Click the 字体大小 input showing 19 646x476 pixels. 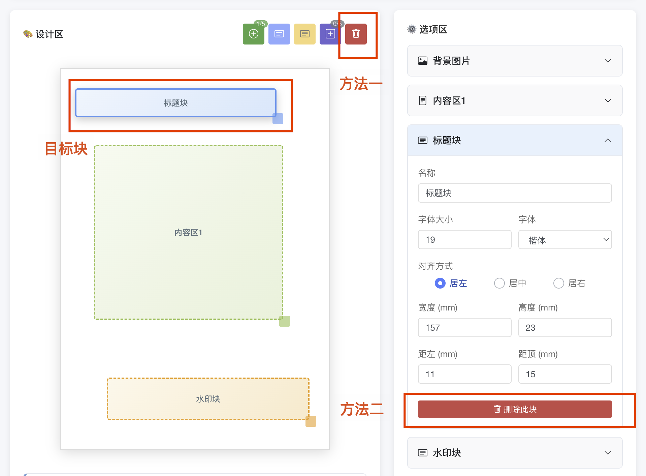[x=464, y=240]
